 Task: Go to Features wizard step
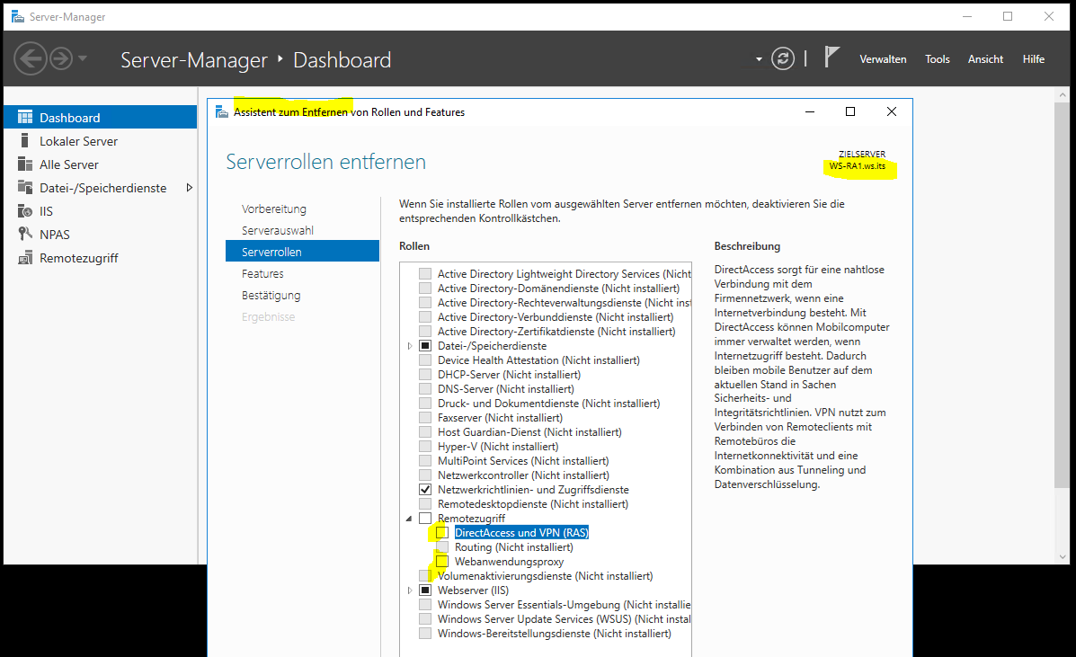[x=262, y=273]
